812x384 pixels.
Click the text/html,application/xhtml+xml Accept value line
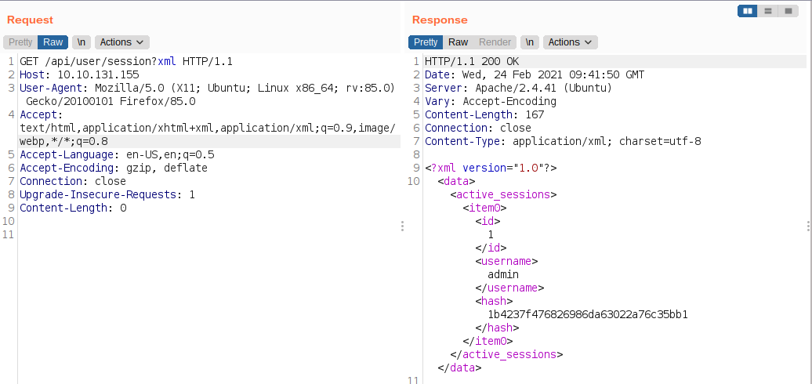(x=207, y=129)
